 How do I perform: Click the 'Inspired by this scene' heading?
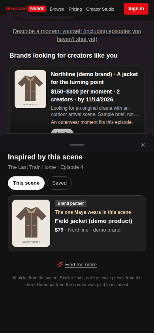[x=45, y=157]
